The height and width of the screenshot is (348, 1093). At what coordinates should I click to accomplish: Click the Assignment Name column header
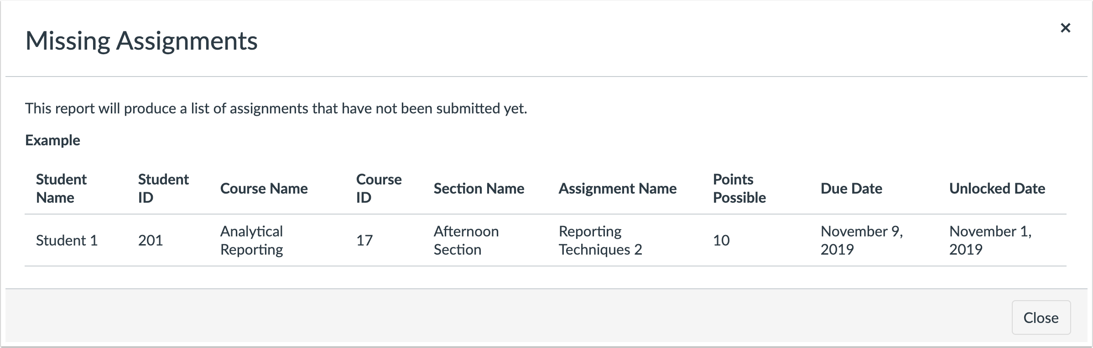tap(618, 189)
